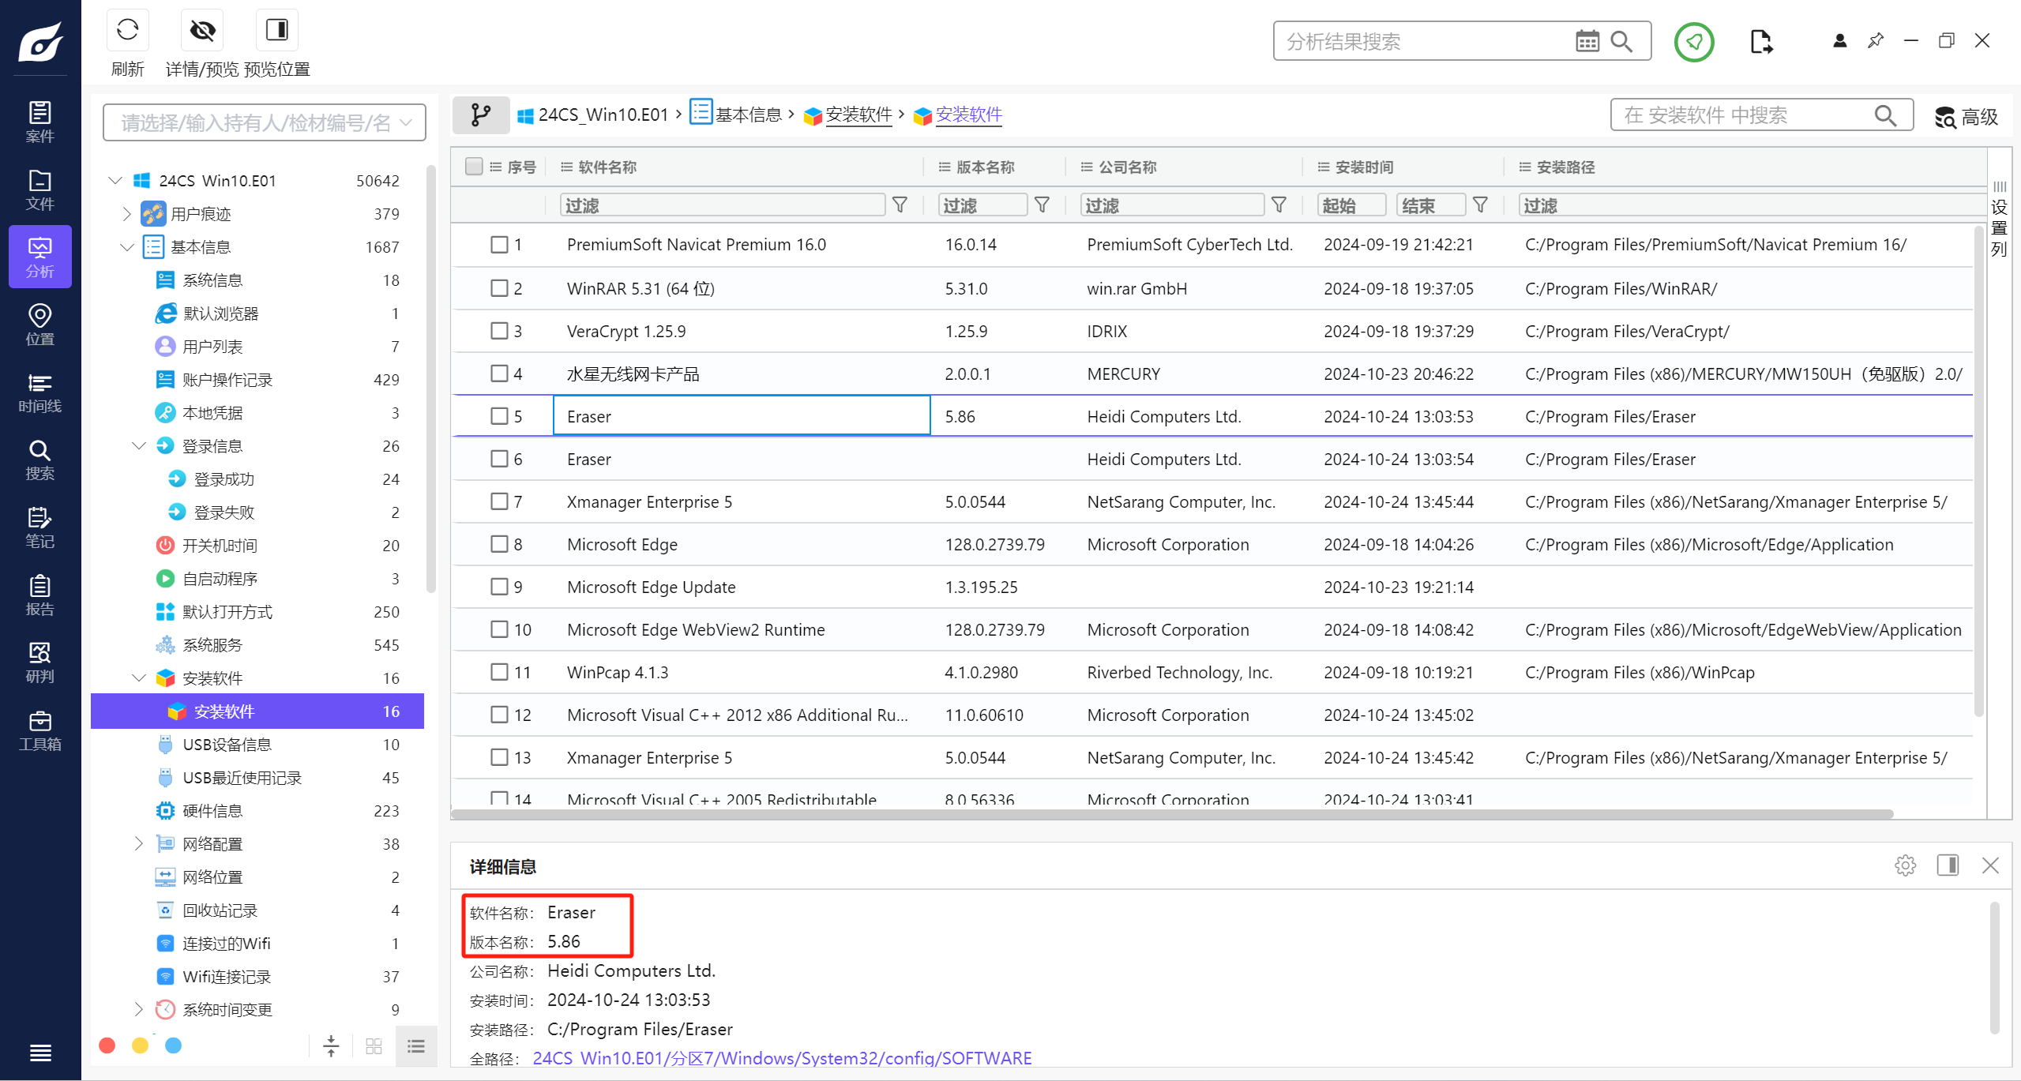Select 回收站记录 in the tree

click(220, 910)
